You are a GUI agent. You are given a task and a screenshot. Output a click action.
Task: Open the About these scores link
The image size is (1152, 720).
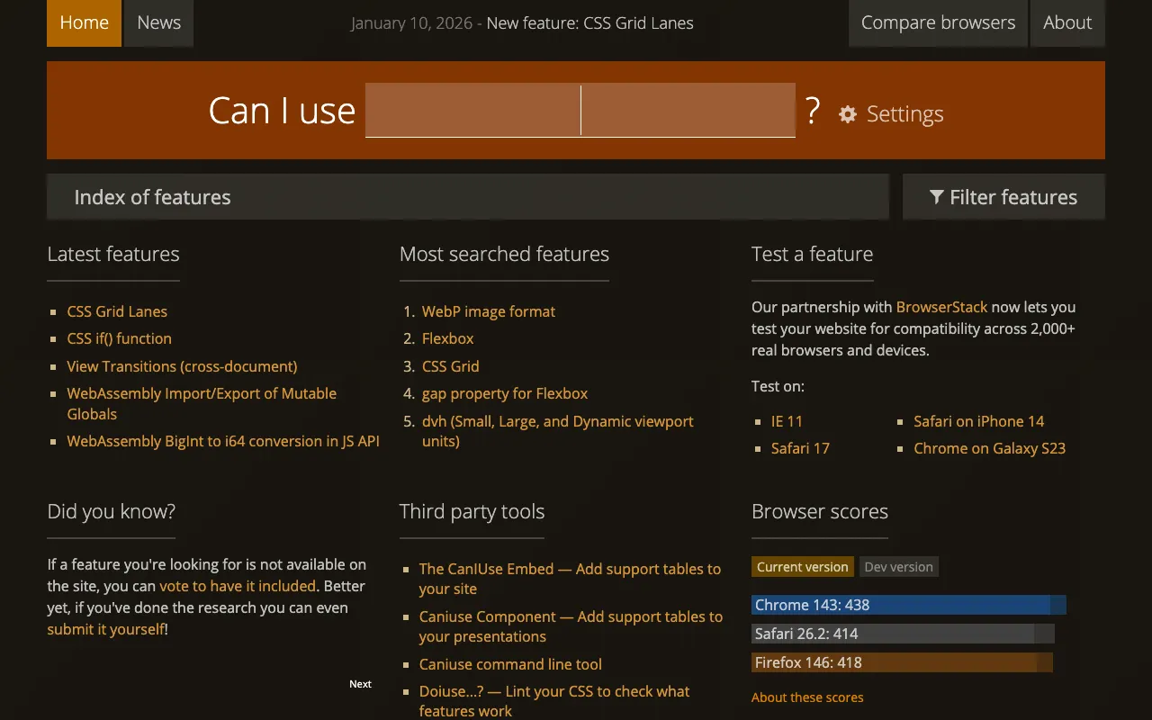point(807,697)
